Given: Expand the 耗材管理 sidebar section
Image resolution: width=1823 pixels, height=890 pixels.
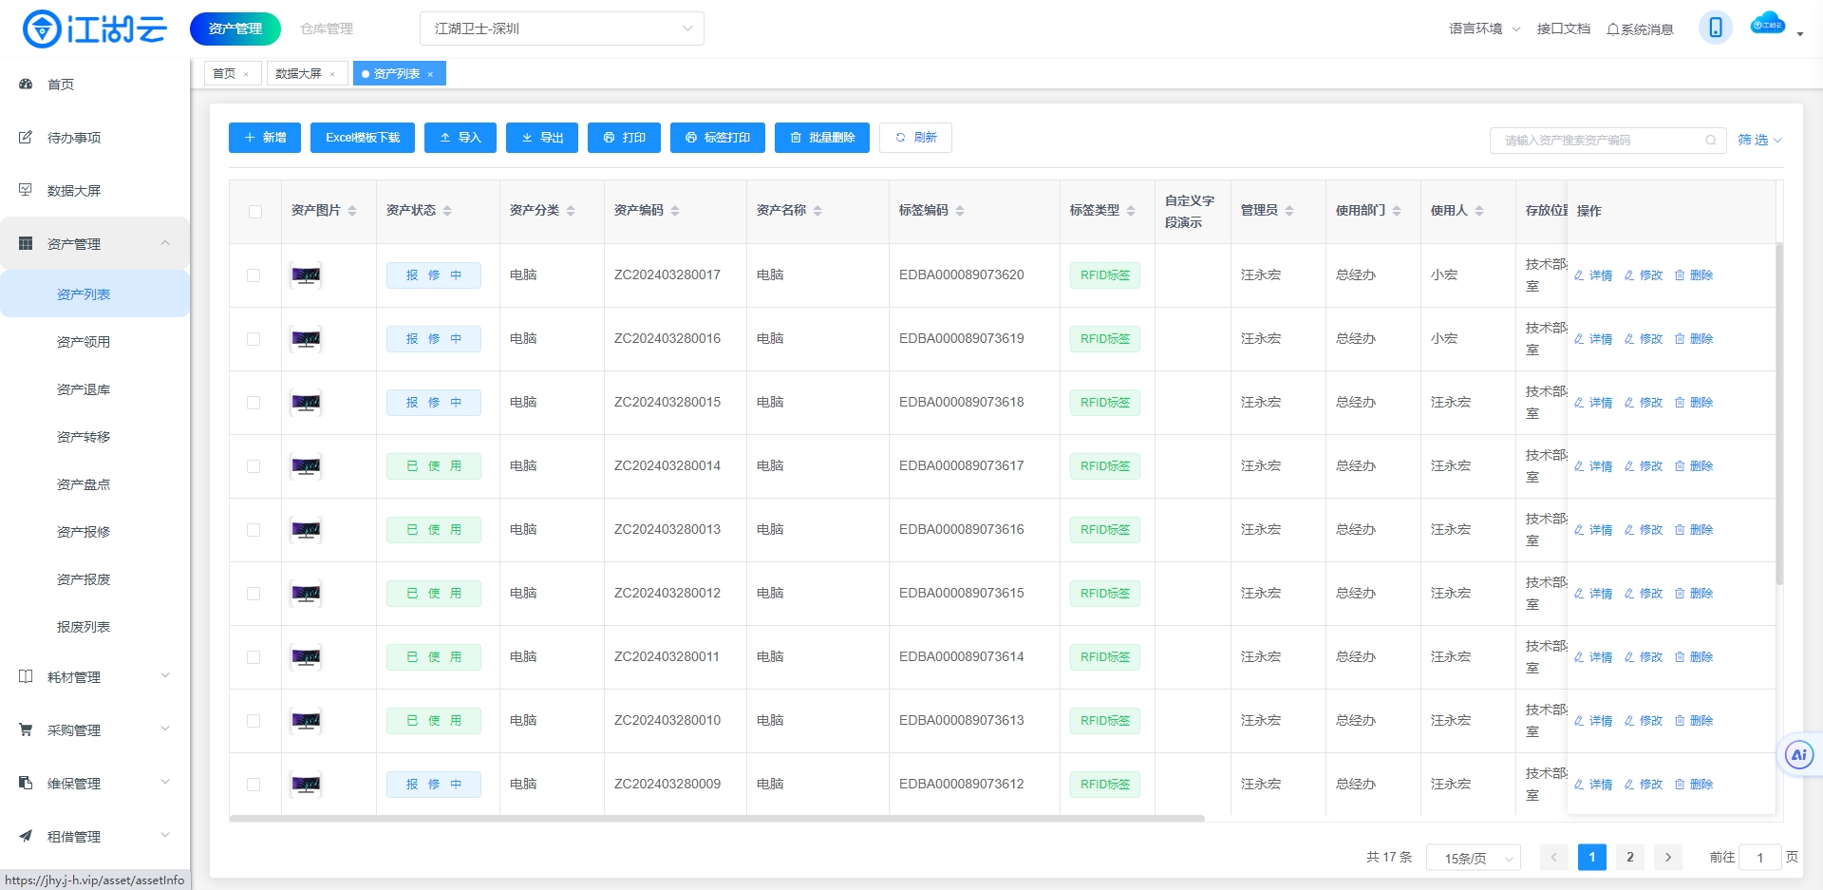Looking at the screenshot, I should pyautogui.click(x=95, y=677).
